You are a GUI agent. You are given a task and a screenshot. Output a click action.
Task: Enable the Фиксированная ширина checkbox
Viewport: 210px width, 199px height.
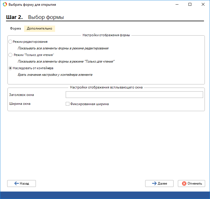point(68,104)
